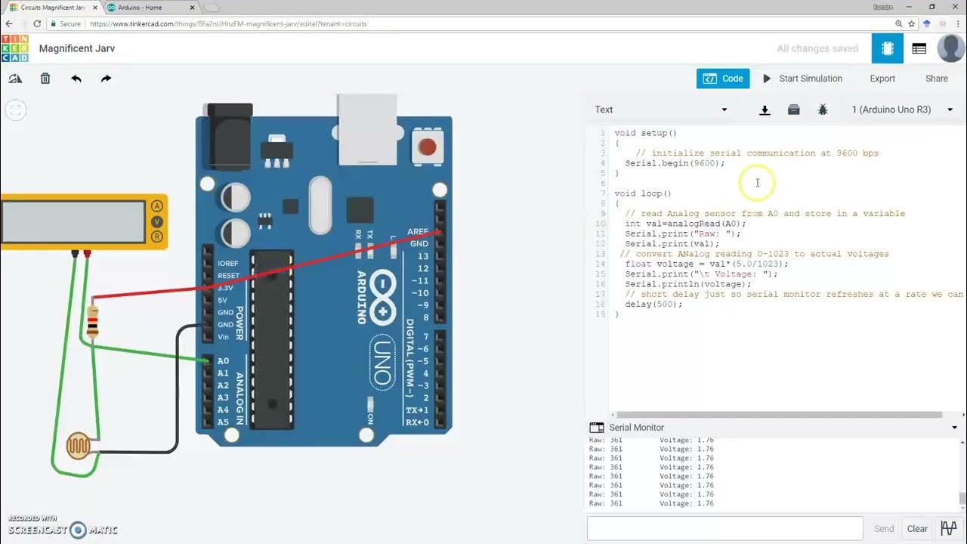
Task: Click the Export button
Action: (882, 79)
